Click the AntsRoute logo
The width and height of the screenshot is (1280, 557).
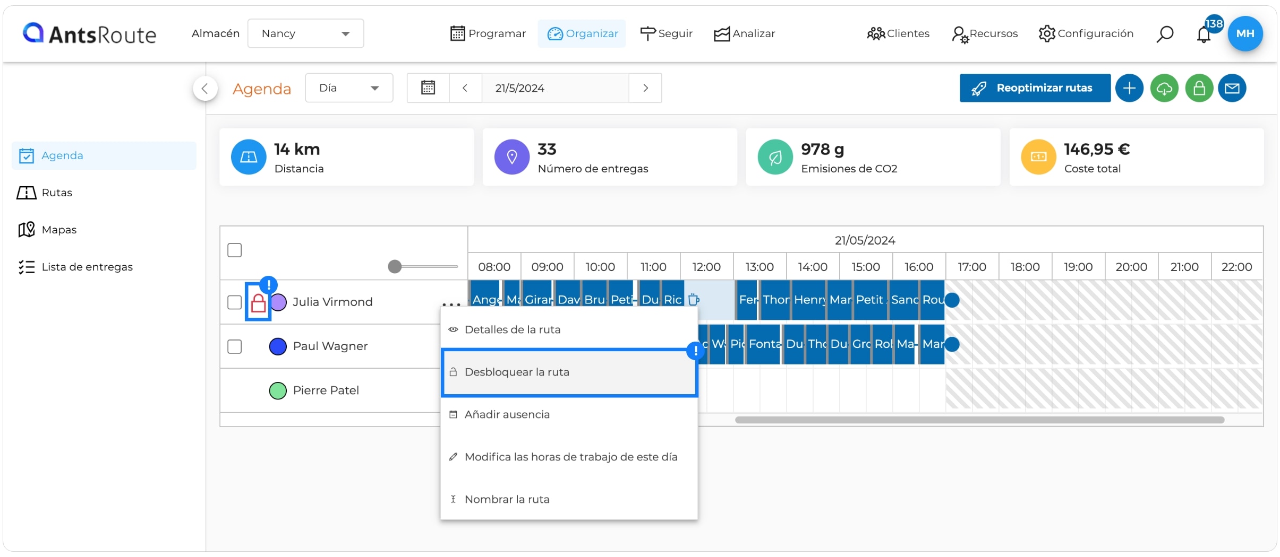point(89,33)
